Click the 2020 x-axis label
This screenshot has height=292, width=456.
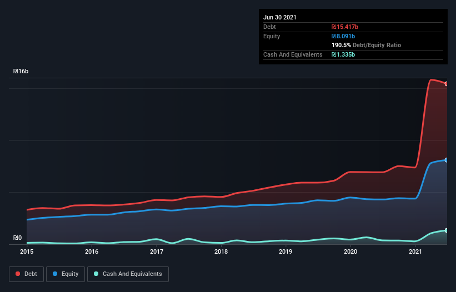[350, 251]
